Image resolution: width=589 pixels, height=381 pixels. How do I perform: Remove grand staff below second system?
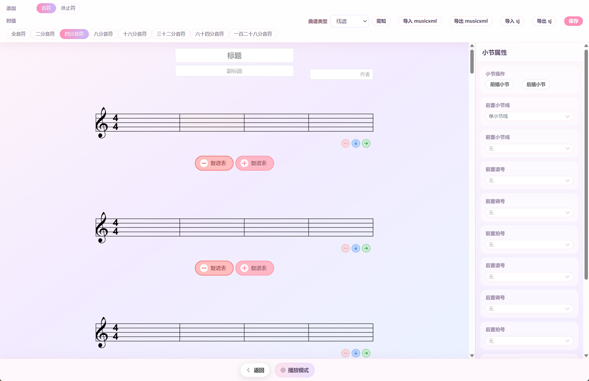pyautogui.click(x=214, y=268)
